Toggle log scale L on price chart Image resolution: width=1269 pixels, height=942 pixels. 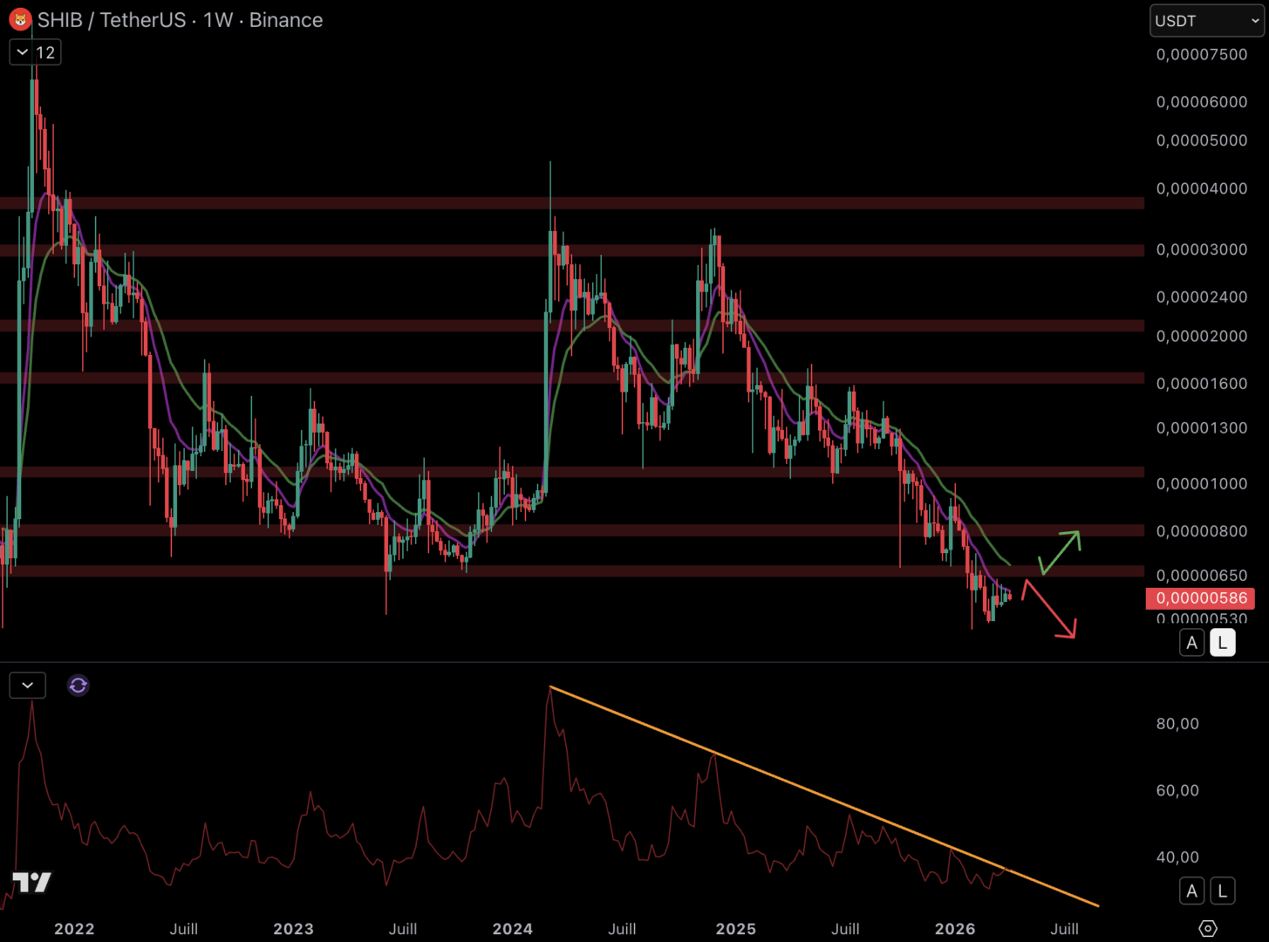pos(1222,643)
